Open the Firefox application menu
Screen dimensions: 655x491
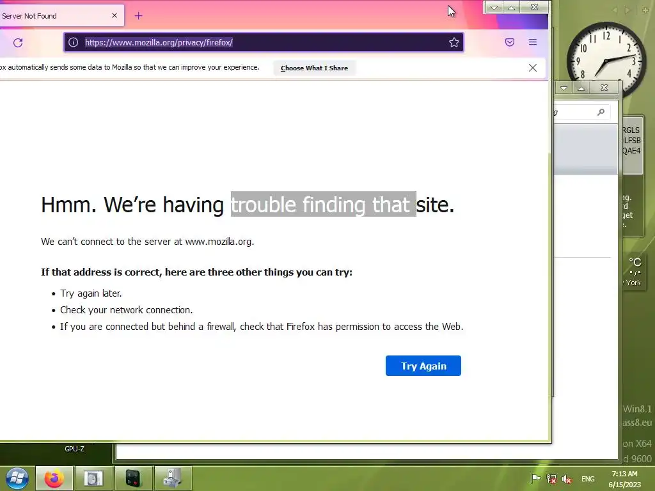click(x=533, y=42)
